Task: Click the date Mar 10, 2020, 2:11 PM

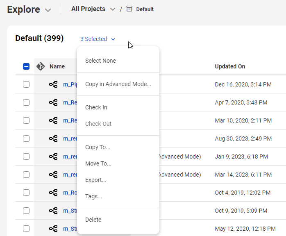Action: 243,120
